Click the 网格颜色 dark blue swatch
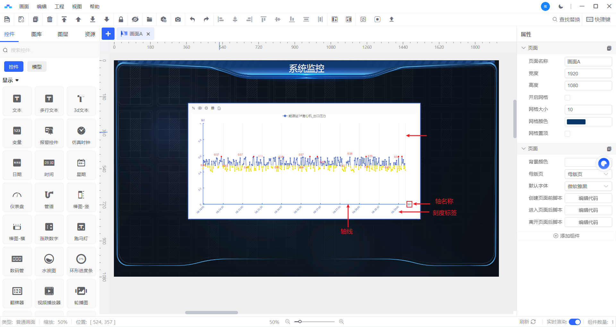616x327 pixels. tap(576, 122)
